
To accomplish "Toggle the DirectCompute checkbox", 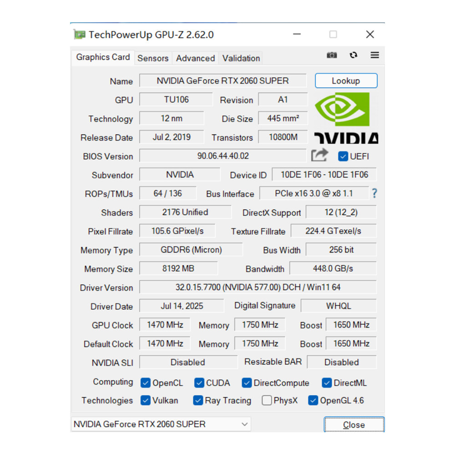I will coord(247,383).
